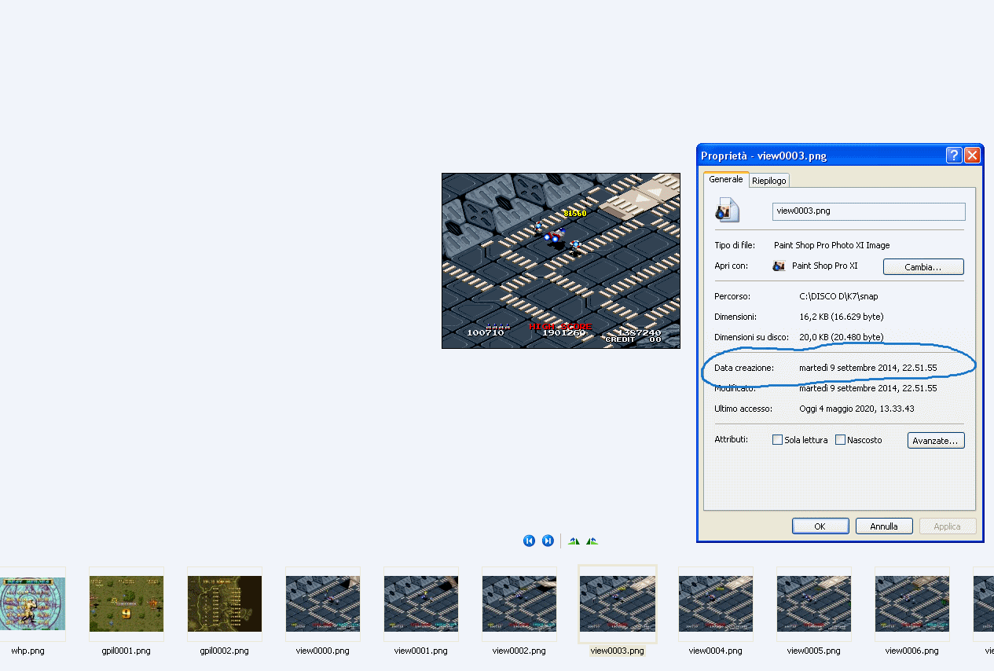Click the Data creazione date value
994x671 pixels.
(868, 368)
